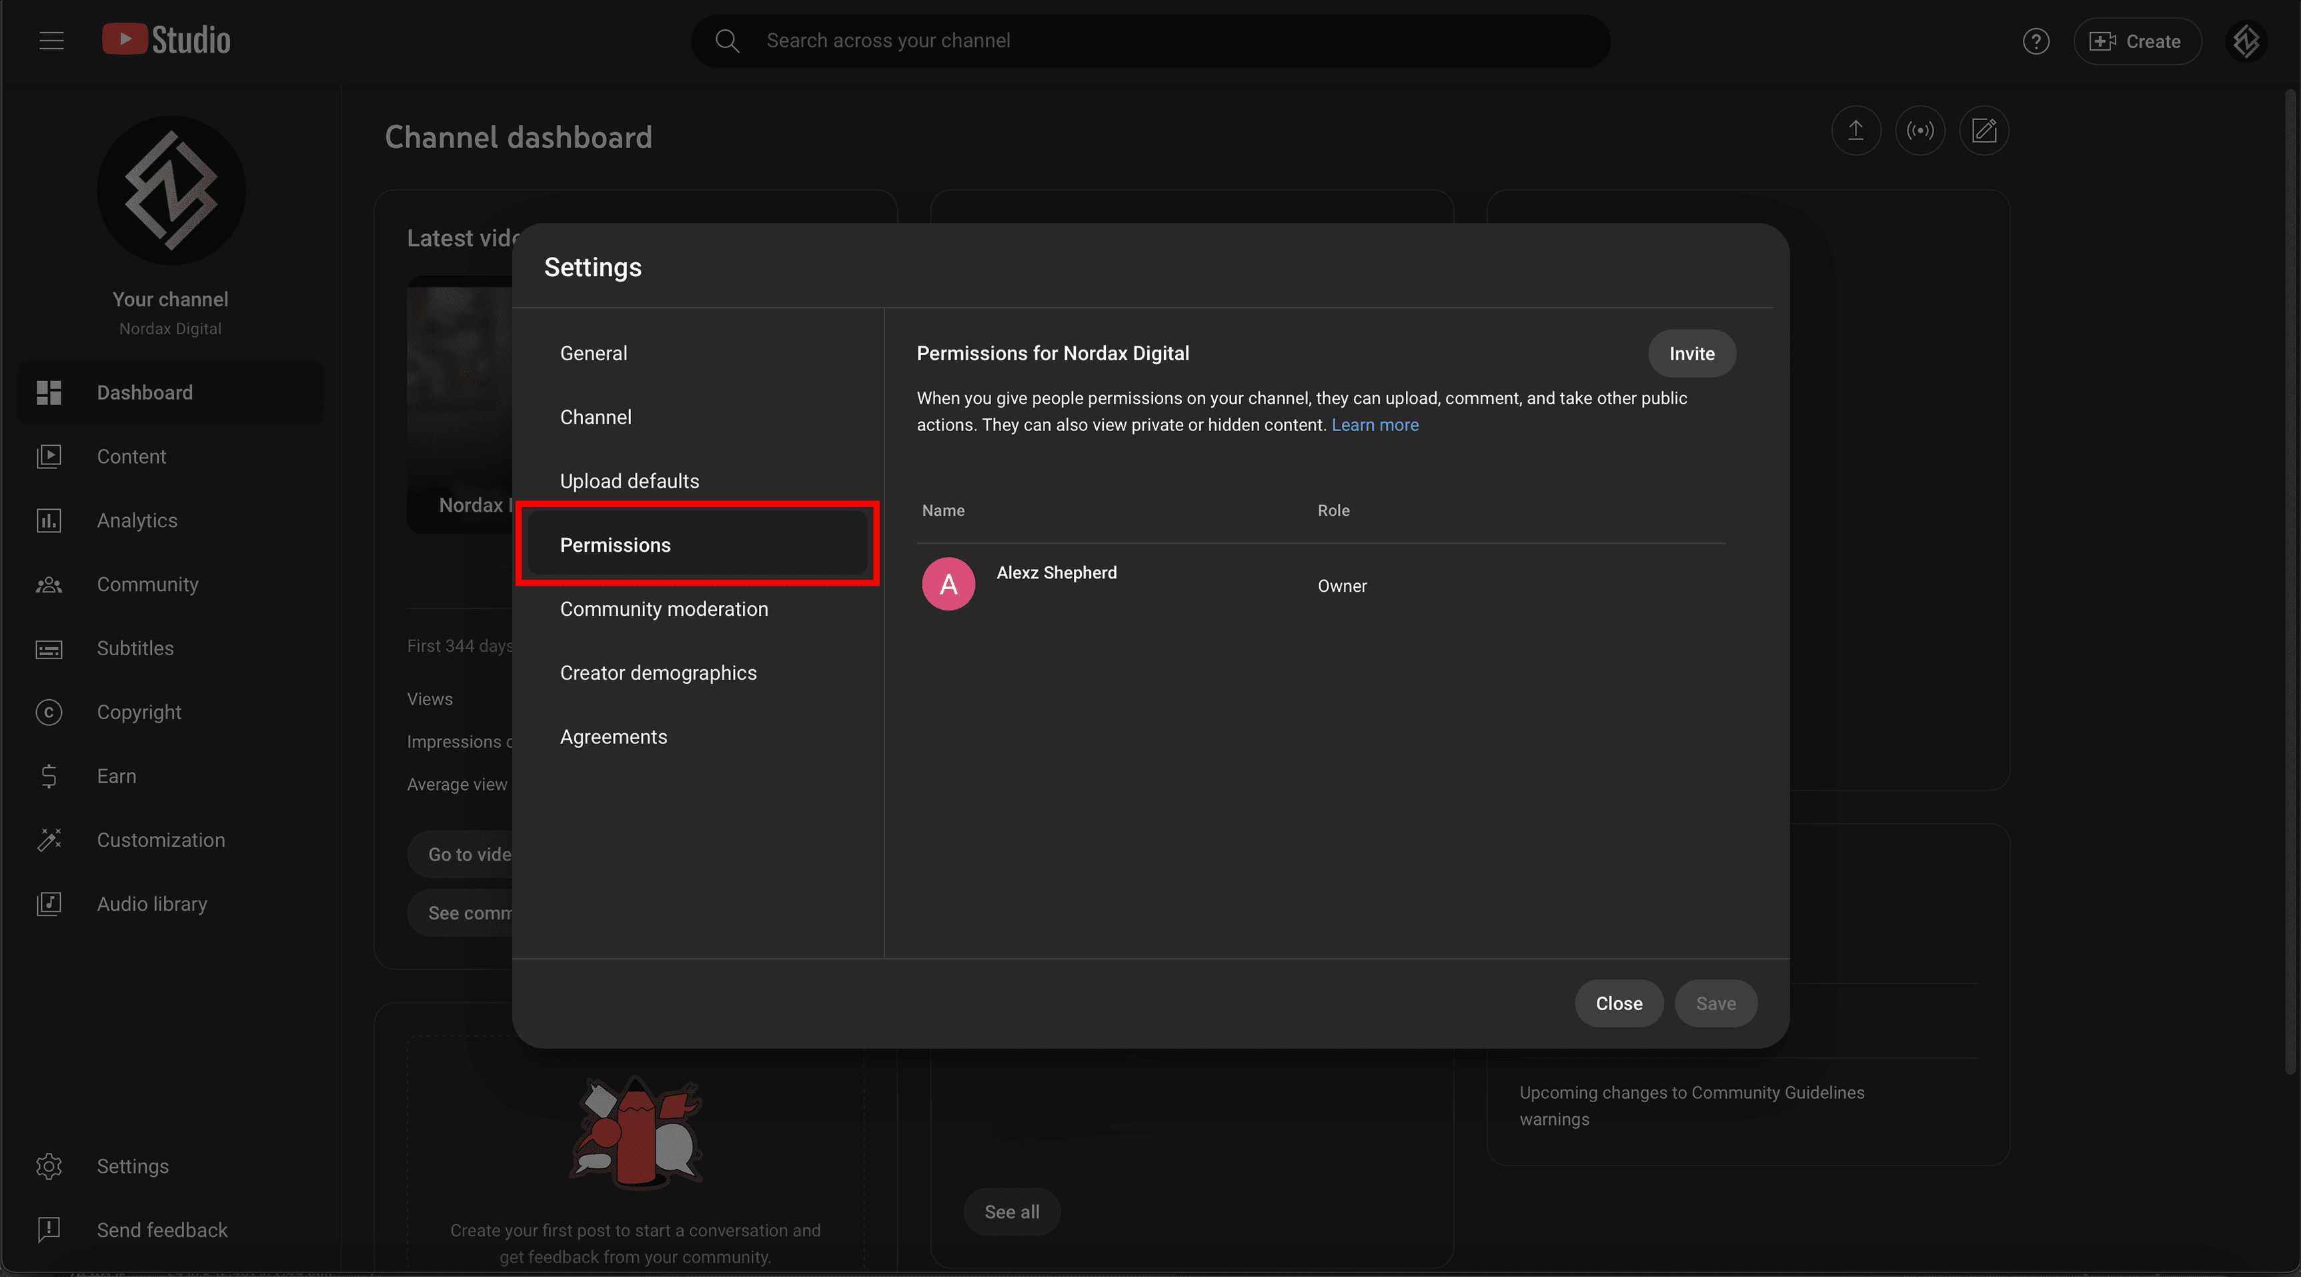Open the Agreements settings section

coord(613,737)
